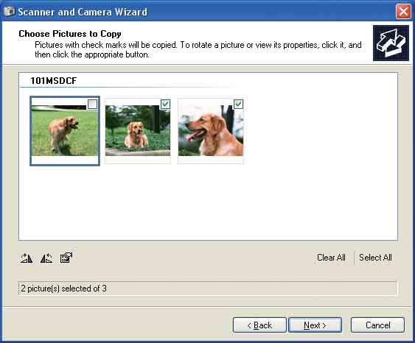415x343 pixels.
Task: Proceed with the Next button
Action: [x=315, y=325]
